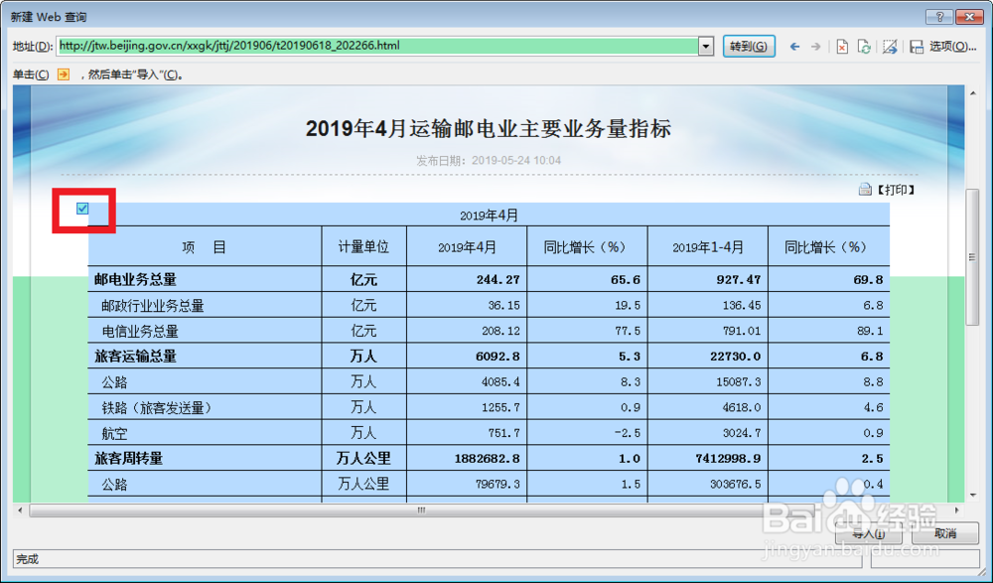Screen dimensions: 993x583
Task: Click the value 208.12
Action: pos(500,331)
